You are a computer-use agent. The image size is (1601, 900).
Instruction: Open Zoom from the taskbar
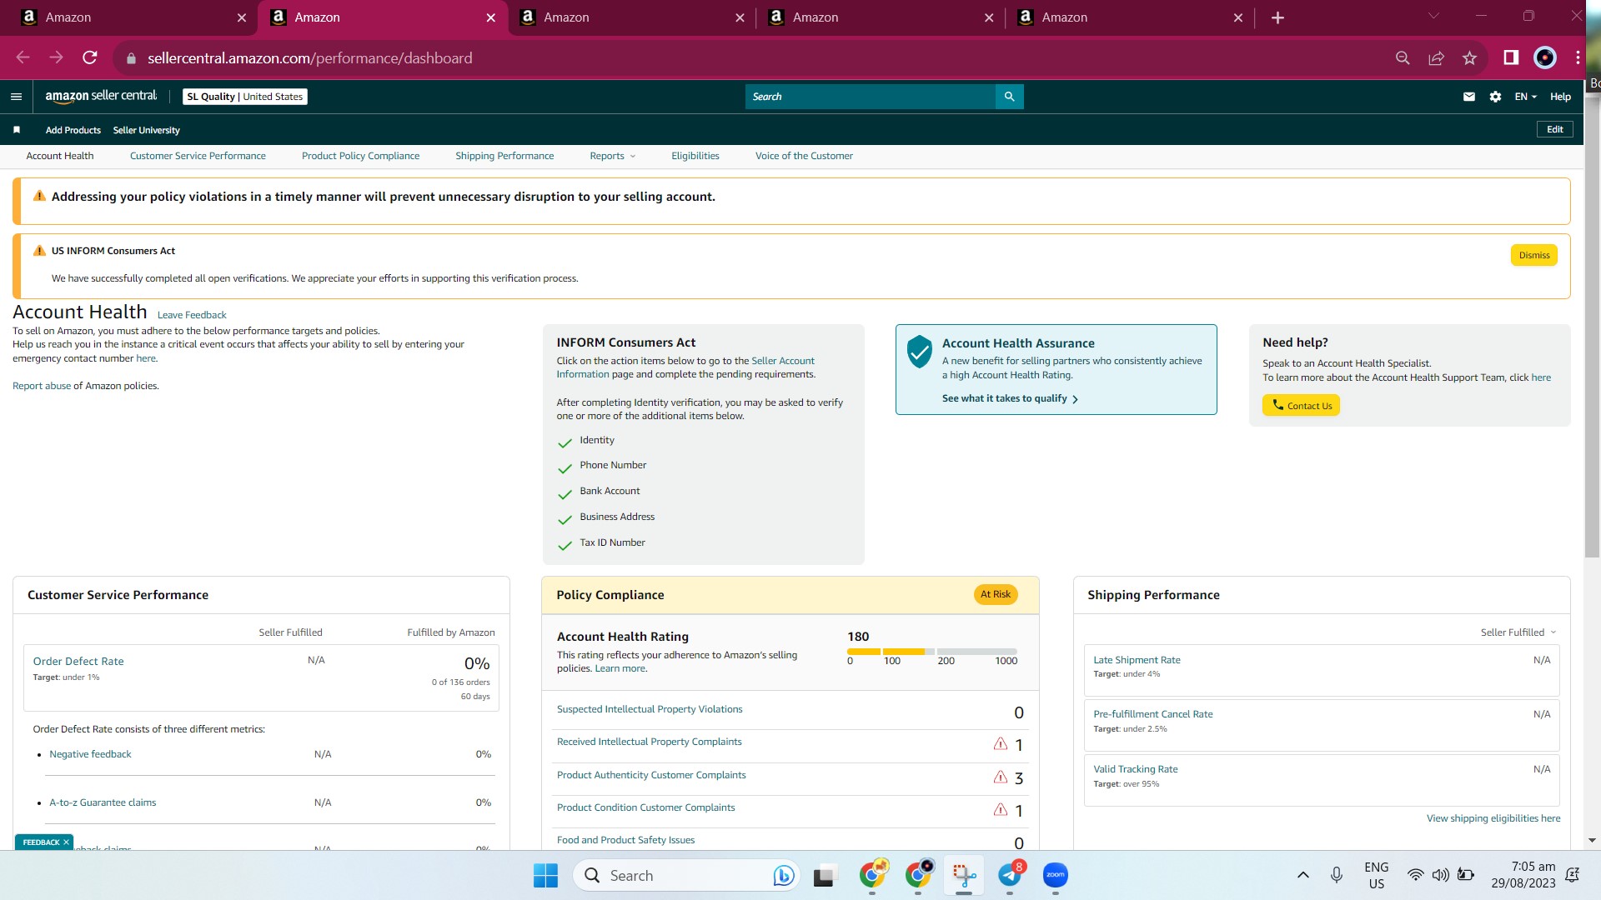click(1056, 875)
